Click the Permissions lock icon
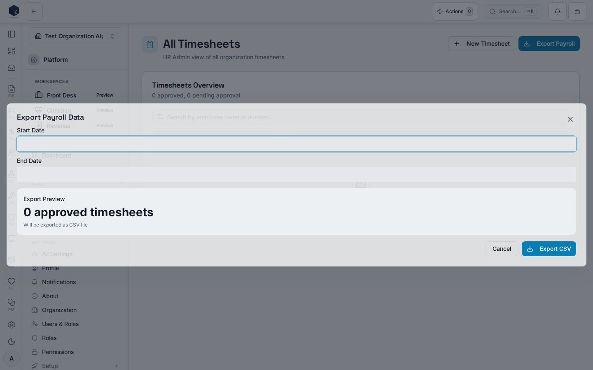 [35, 352]
